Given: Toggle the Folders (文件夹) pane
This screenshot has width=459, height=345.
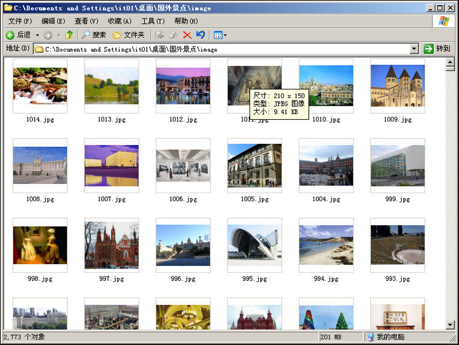Looking at the screenshot, I should [x=129, y=35].
